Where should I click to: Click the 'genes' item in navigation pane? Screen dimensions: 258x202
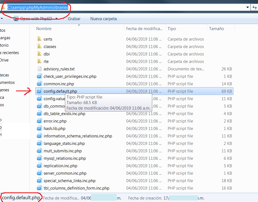point(5,90)
